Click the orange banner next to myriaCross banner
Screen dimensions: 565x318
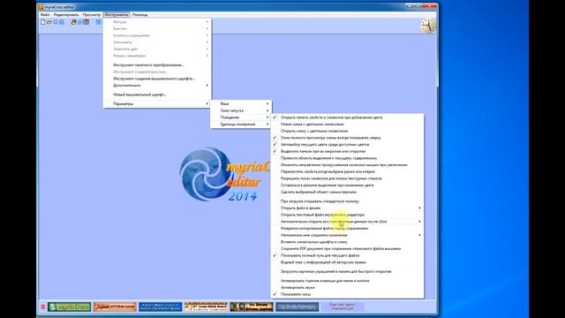coord(115,307)
